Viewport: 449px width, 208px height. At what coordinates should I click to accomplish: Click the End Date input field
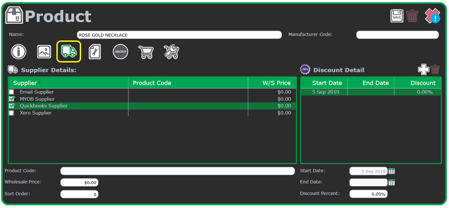(x=368, y=182)
